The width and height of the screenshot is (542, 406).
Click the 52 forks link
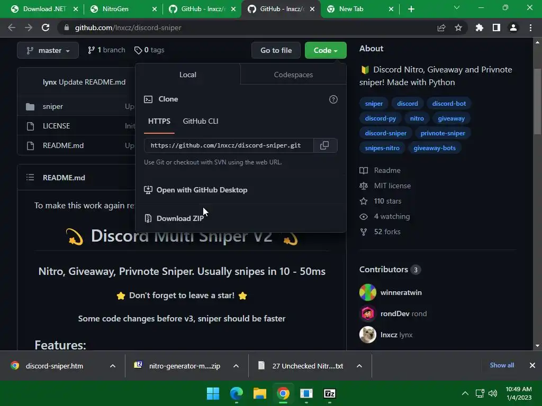(387, 232)
